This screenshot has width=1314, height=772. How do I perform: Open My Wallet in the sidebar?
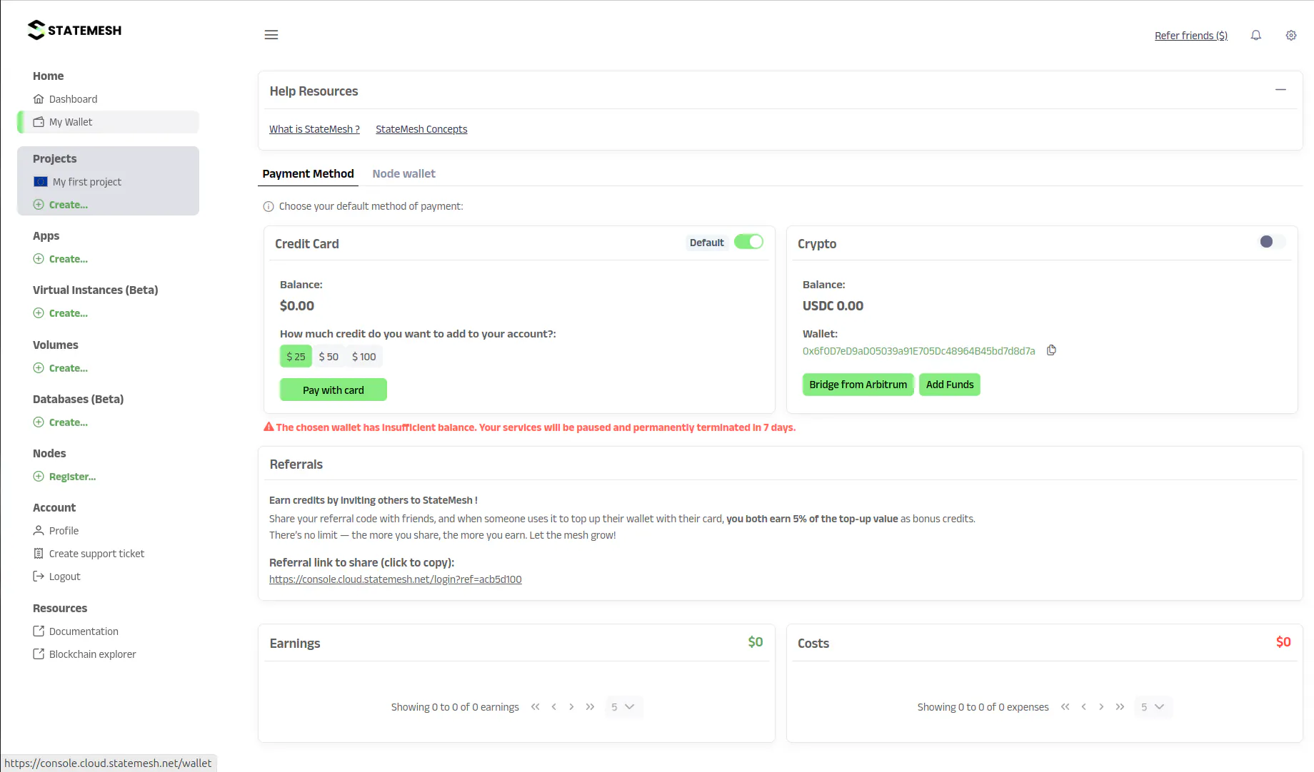coord(108,122)
